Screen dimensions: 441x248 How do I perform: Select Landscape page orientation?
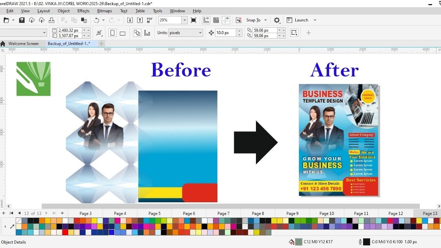(x=122, y=33)
